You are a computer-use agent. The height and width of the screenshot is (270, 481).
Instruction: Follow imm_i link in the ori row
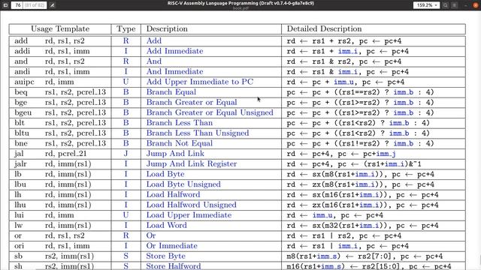pos(347,246)
